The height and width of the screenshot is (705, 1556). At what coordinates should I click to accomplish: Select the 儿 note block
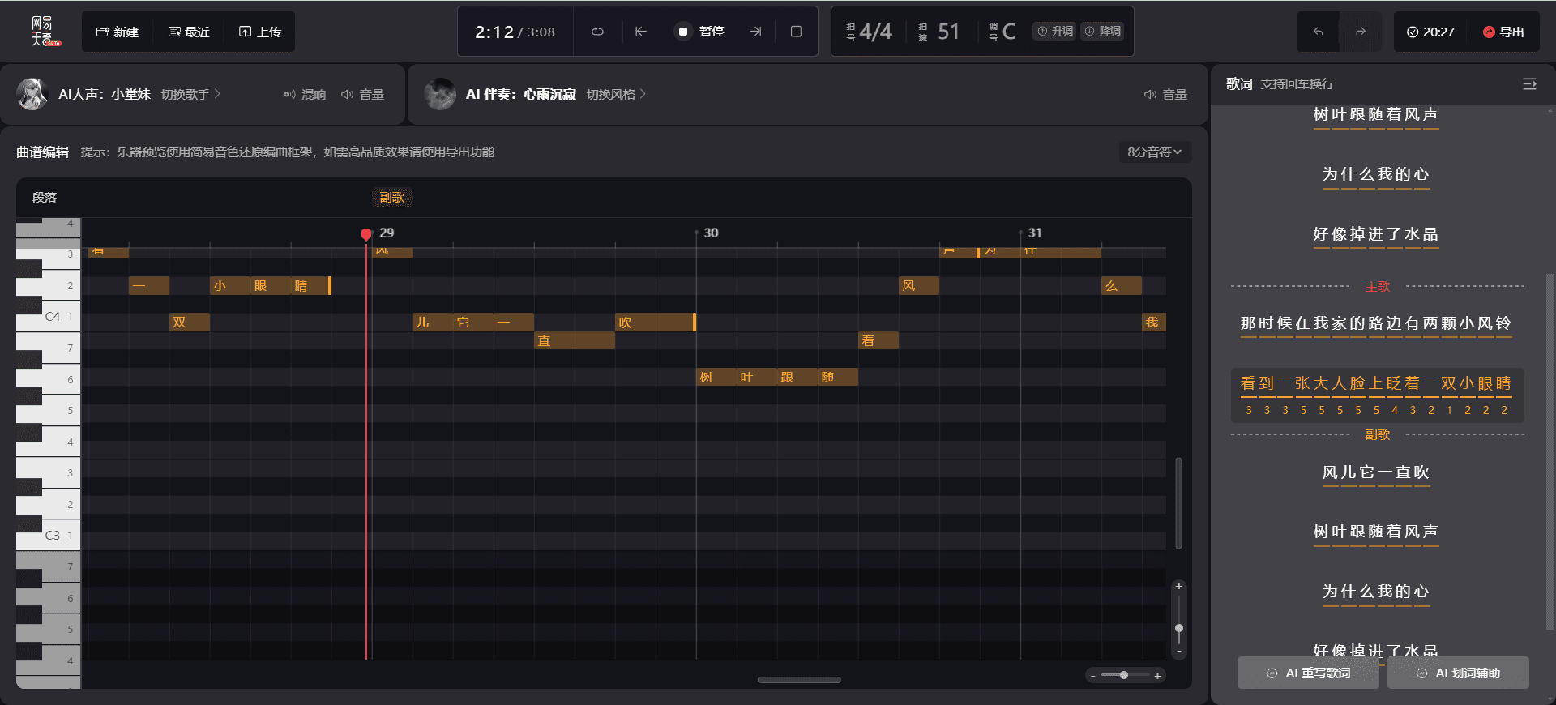(x=433, y=323)
